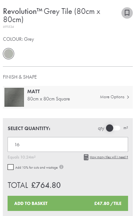Select the m² unit label

pos(126,128)
